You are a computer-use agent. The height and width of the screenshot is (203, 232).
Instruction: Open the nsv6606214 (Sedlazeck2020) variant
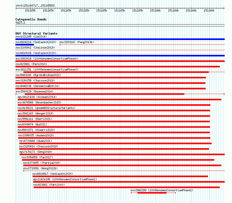tap(36, 42)
